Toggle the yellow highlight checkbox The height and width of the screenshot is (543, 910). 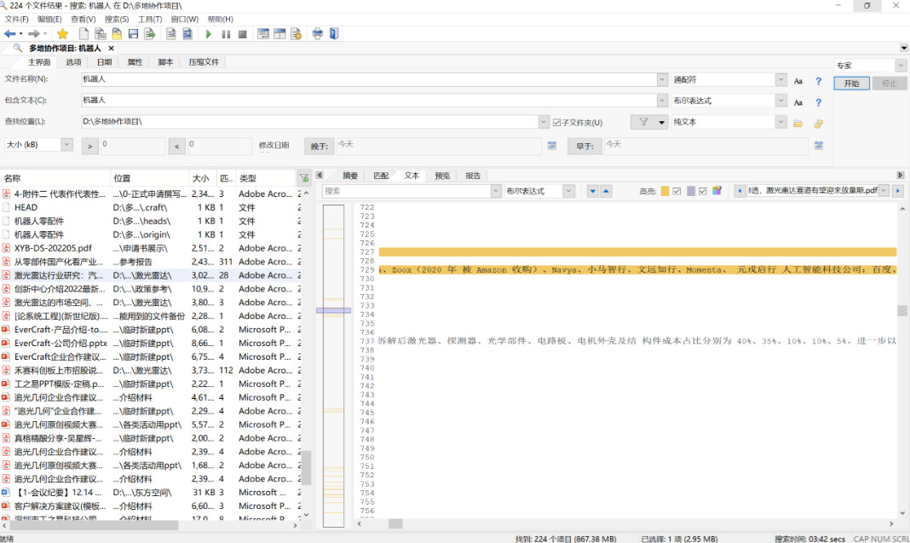point(677,191)
